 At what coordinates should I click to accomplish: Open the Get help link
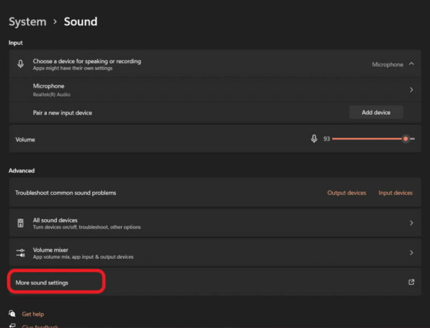(33, 314)
